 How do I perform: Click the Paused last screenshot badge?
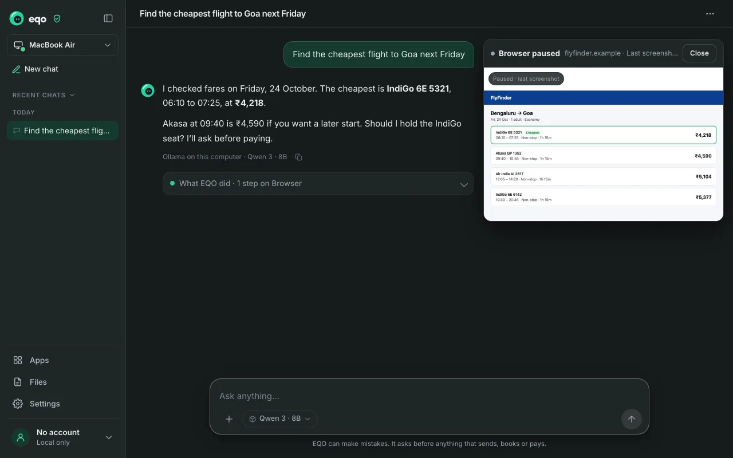(526, 79)
